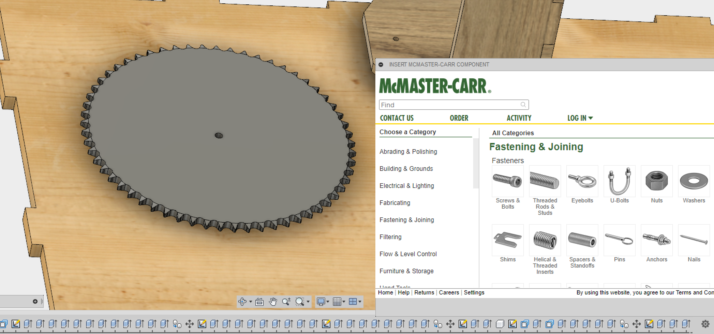Image resolution: width=714 pixels, height=334 pixels.
Task: Click the Look At camera icon
Action: click(259, 301)
